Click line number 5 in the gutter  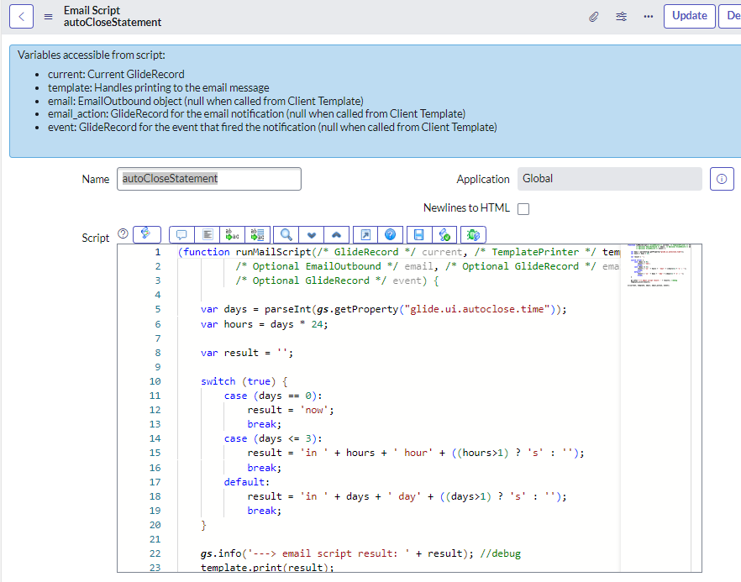[x=158, y=309]
